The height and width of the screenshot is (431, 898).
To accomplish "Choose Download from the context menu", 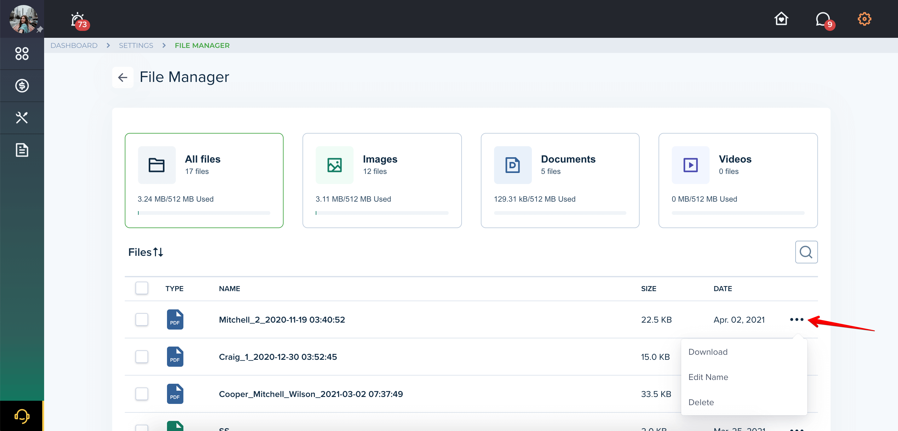I will pos(708,352).
